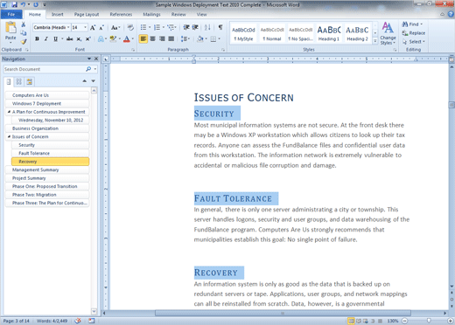
Task: Sort the selection with the Sort icon
Action: [x=207, y=27]
